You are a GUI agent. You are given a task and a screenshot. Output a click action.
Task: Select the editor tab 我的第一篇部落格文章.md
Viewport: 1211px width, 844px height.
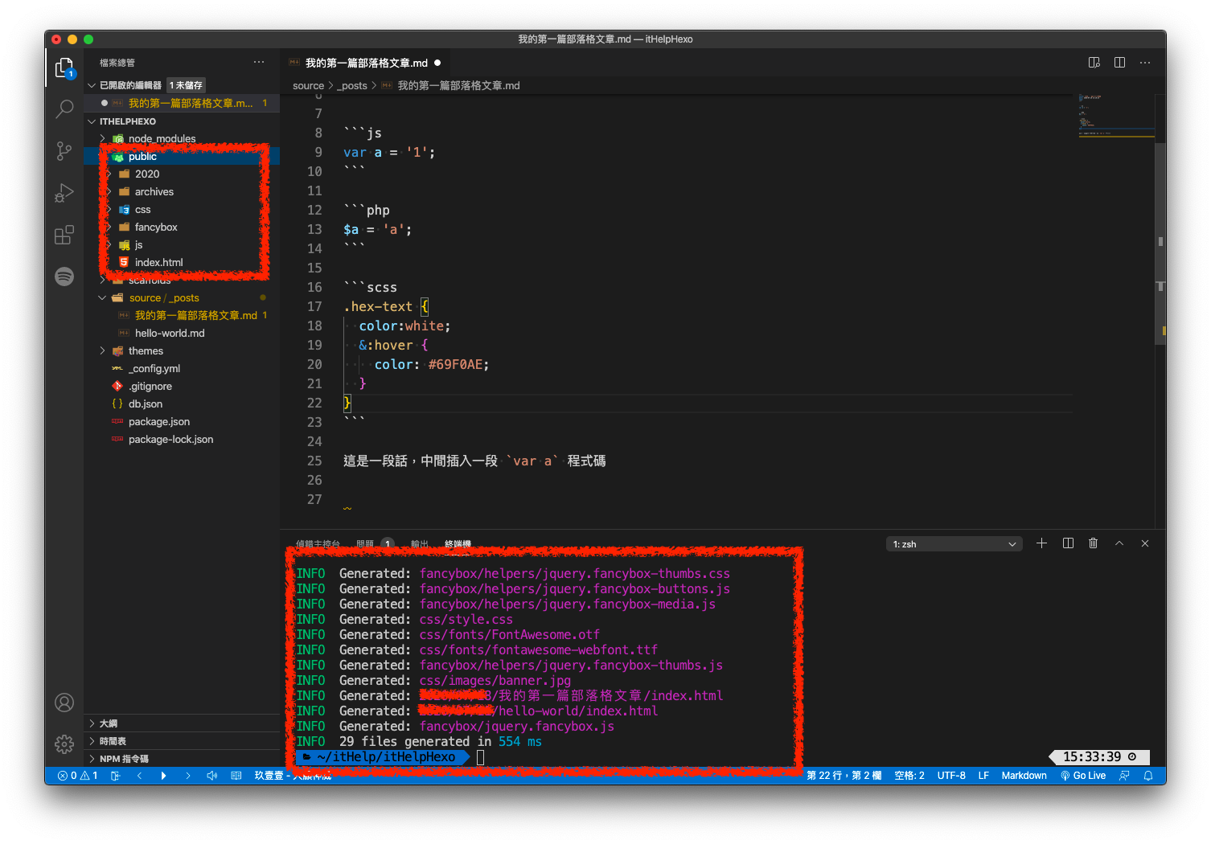[366, 63]
